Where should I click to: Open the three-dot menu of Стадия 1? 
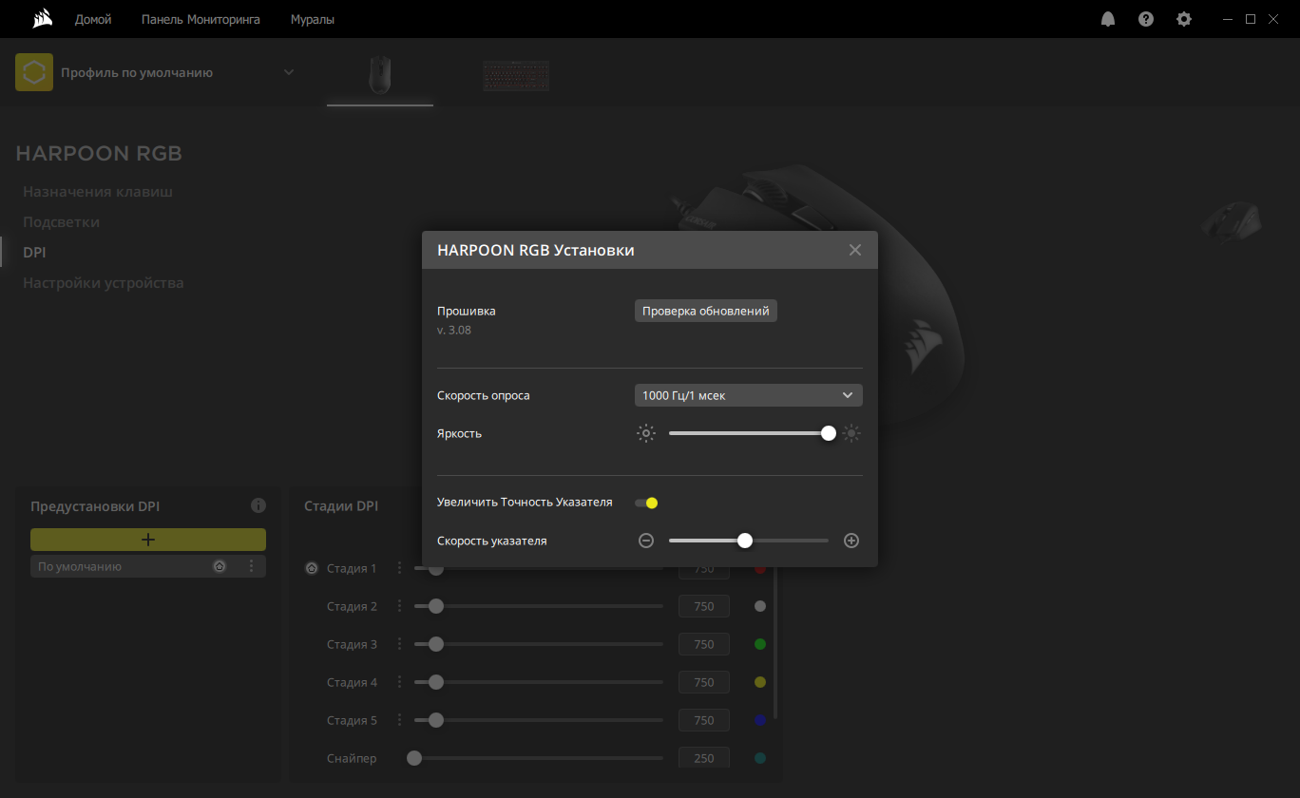coord(399,568)
